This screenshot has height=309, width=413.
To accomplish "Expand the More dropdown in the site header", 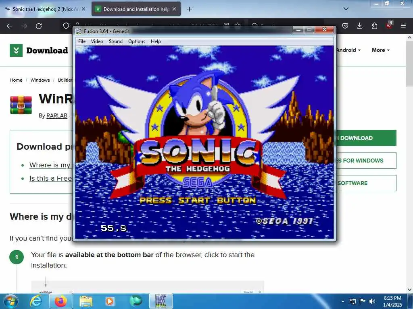I will [381, 50].
